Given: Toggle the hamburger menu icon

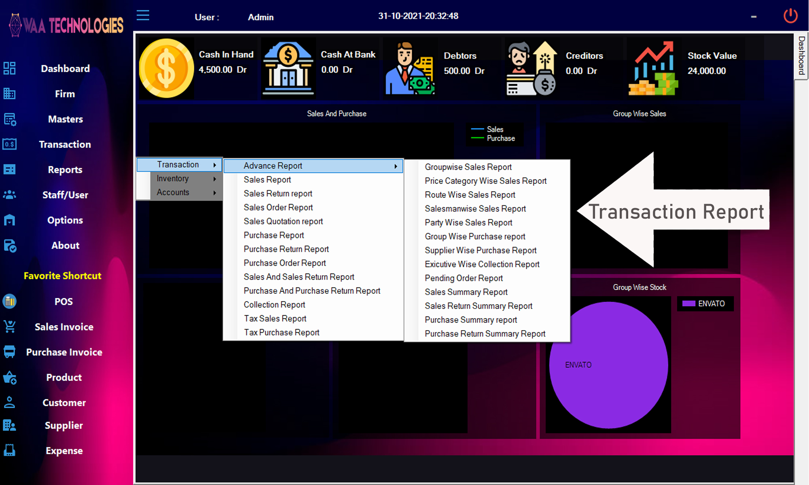Looking at the screenshot, I should [x=143, y=16].
